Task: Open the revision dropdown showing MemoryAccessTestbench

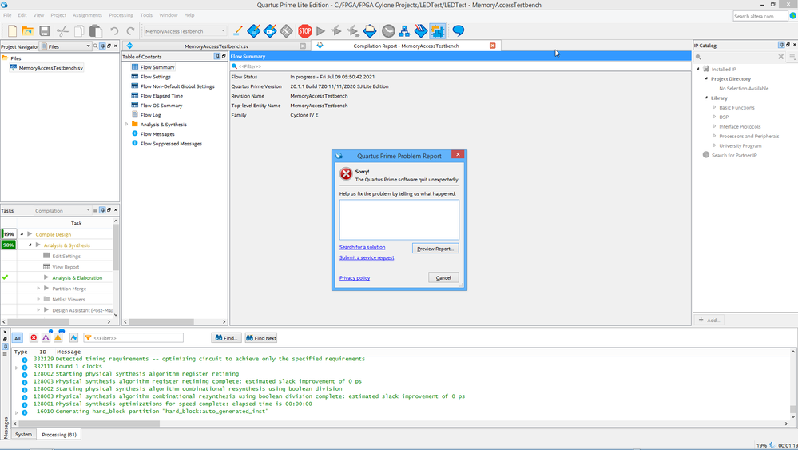Action: (184, 31)
